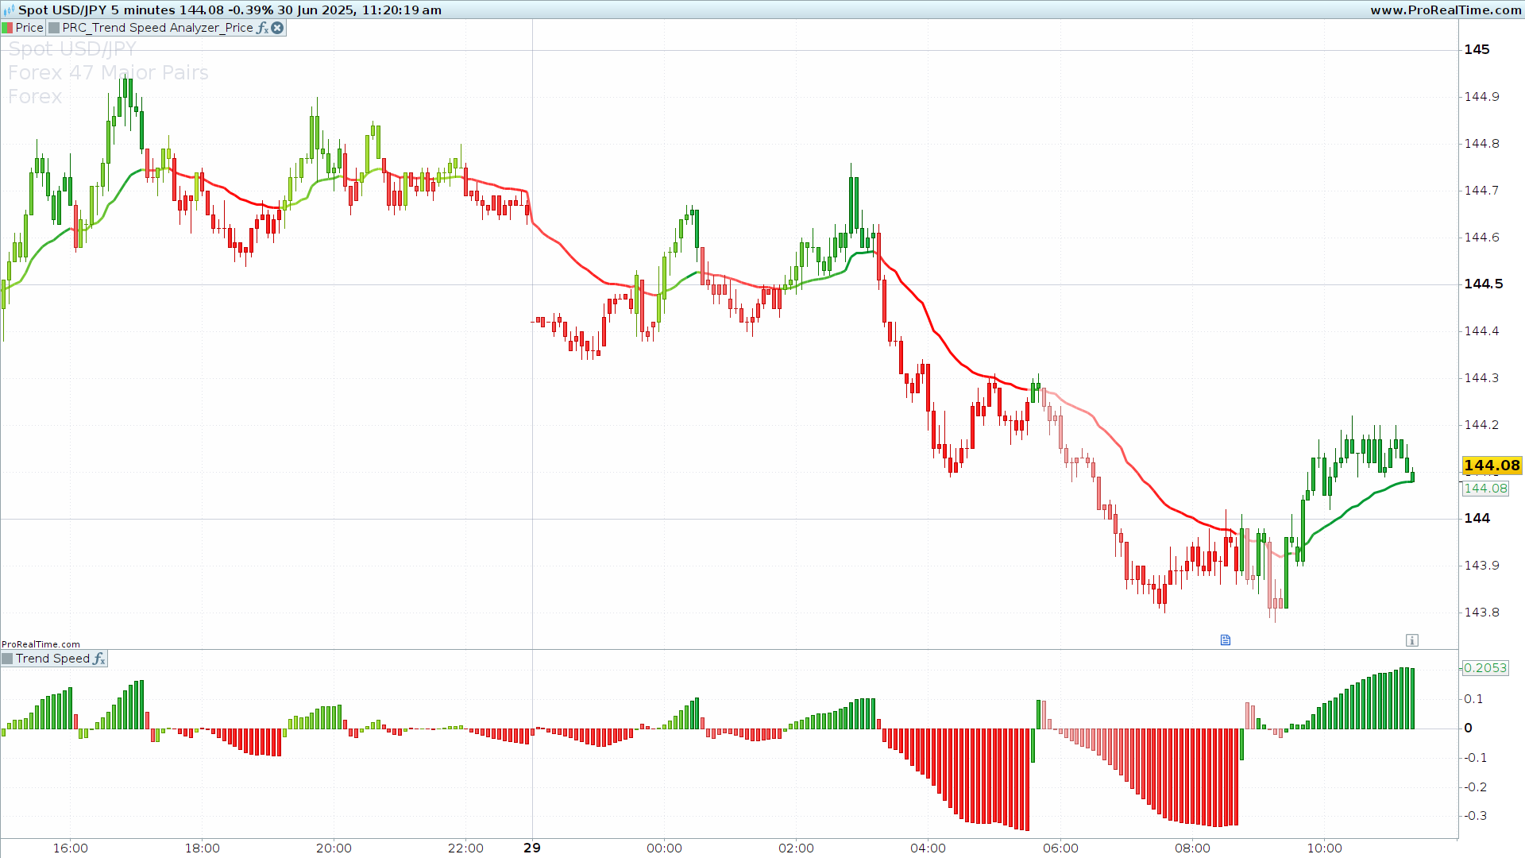Image resolution: width=1525 pixels, height=858 pixels.
Task: Click the 145 price axis label
Action: click(1477, 49)
